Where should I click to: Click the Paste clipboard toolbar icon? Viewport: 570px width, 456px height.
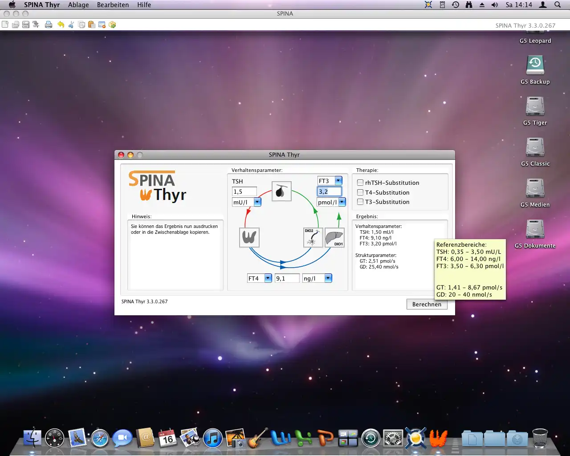pos(92,24)
